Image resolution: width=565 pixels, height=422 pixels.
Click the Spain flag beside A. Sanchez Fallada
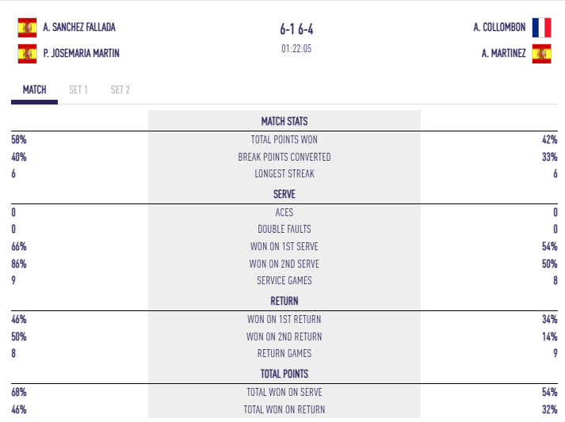point(28,28)
